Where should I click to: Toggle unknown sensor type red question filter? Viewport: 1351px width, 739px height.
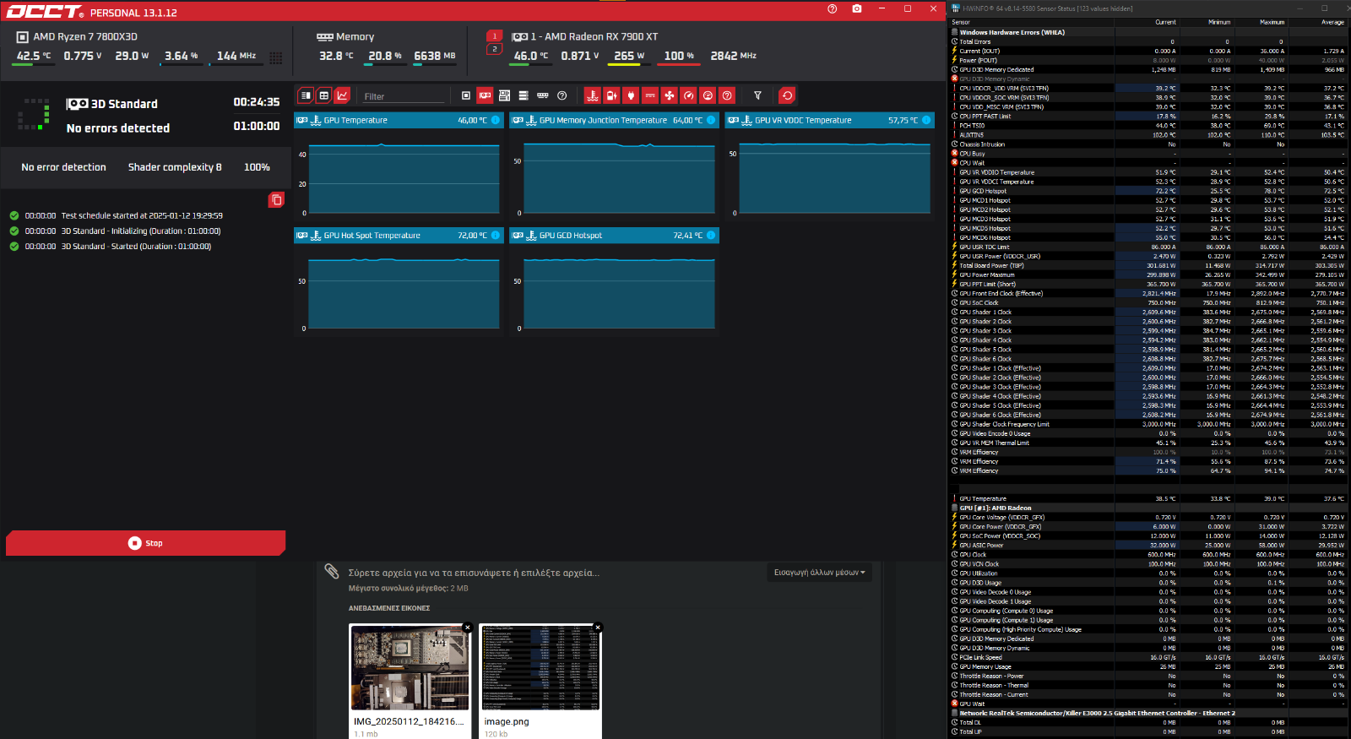tap(727, 95)
